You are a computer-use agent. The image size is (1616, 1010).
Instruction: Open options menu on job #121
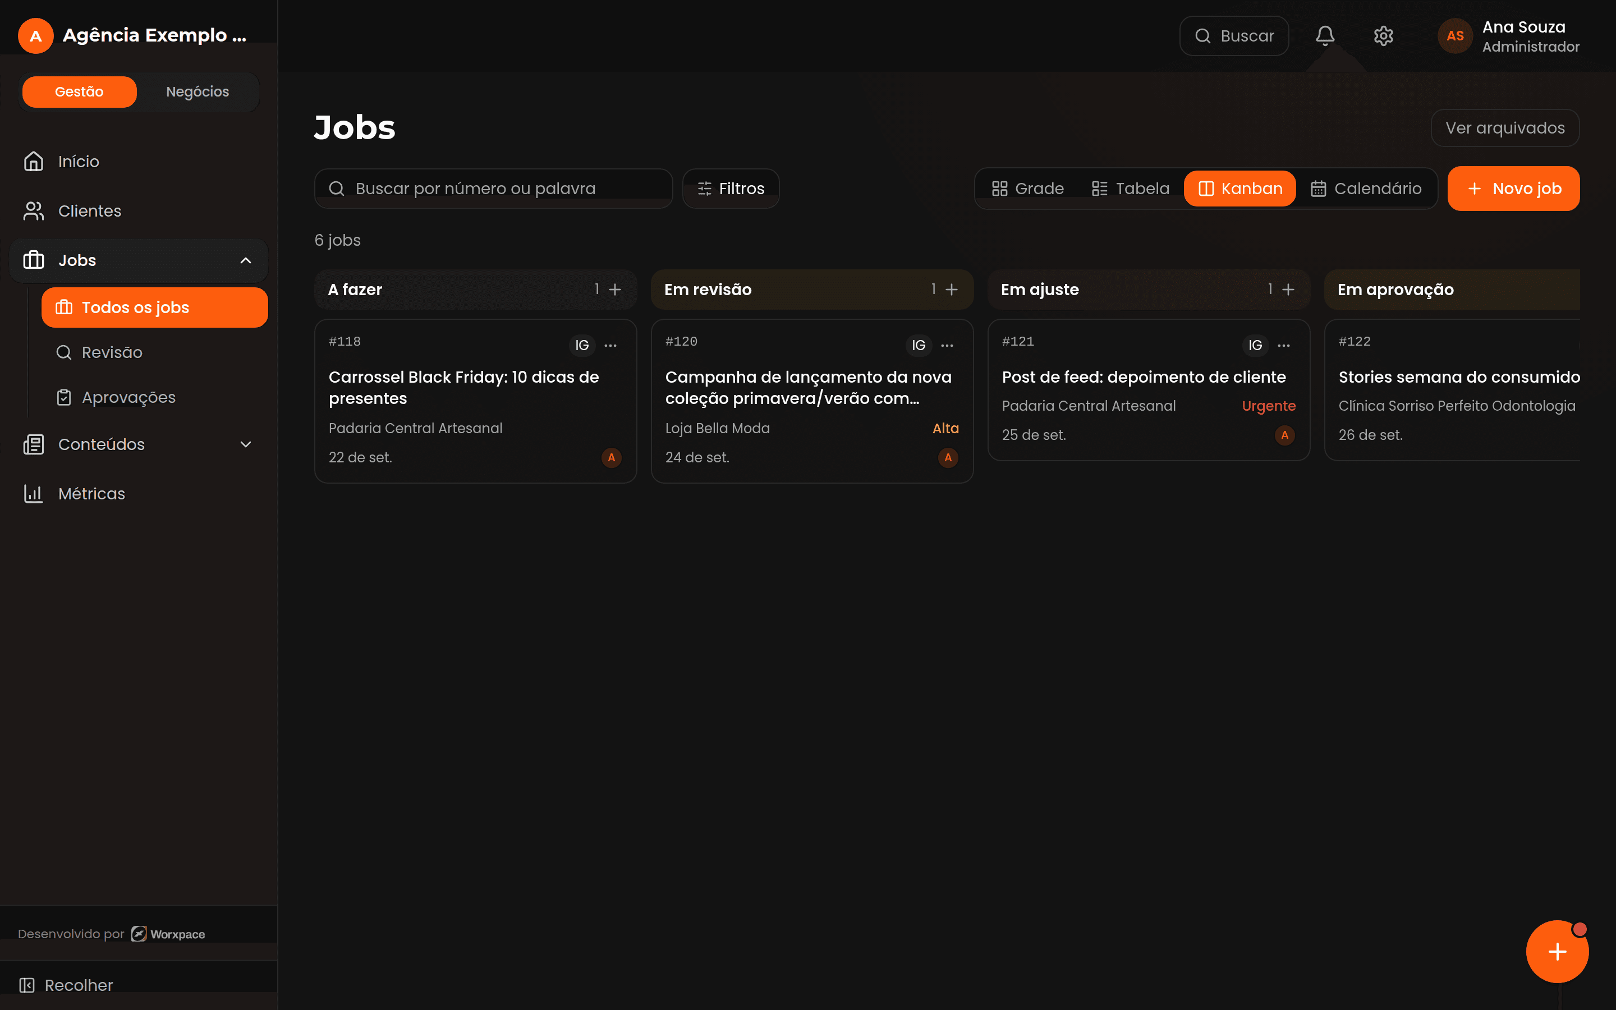(x=1283, y=345)
